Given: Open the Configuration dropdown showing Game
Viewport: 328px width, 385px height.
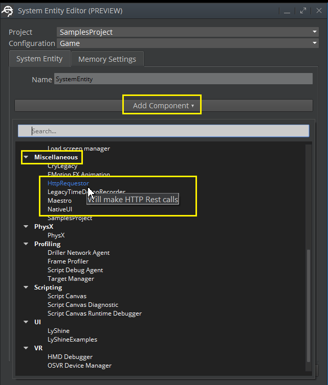Looking at the screenshot, I should pyautogui.click(x=188, y=43).
